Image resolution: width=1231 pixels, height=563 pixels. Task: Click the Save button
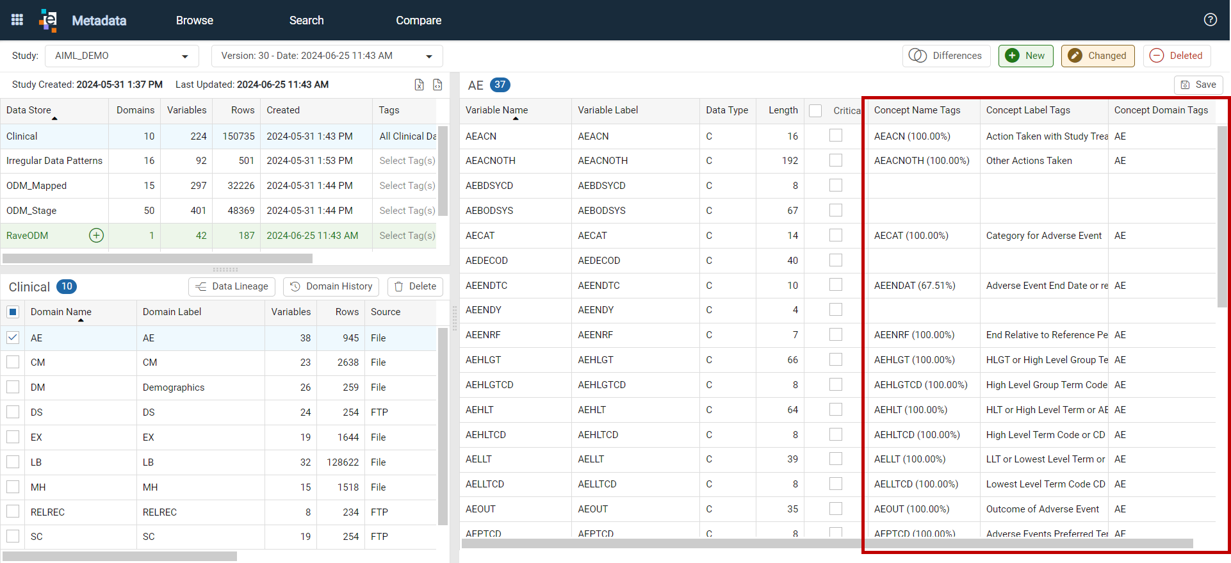tap(1198, 85)
